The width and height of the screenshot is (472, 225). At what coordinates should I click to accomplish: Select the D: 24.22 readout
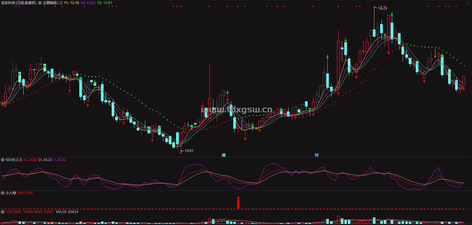click(x=45, y=160)
